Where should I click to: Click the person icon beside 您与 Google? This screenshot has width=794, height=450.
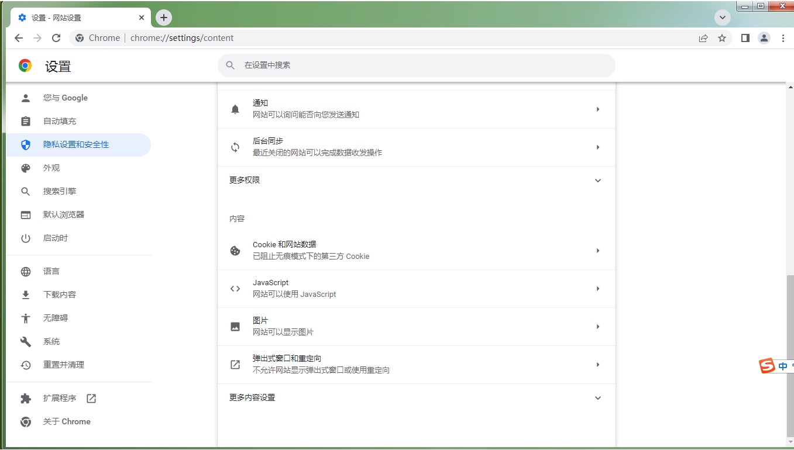25,98
